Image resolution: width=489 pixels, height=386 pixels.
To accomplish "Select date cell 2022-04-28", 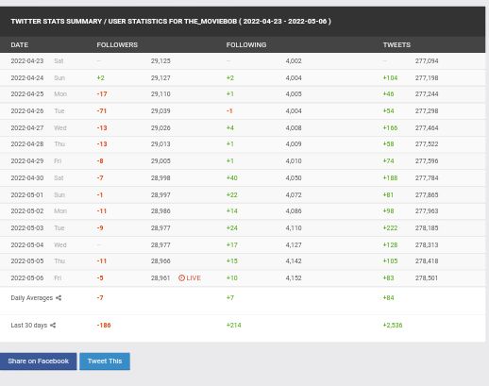I will pos(27,144).
